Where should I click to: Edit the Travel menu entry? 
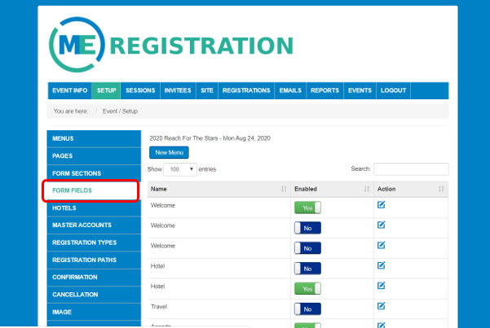382,306
